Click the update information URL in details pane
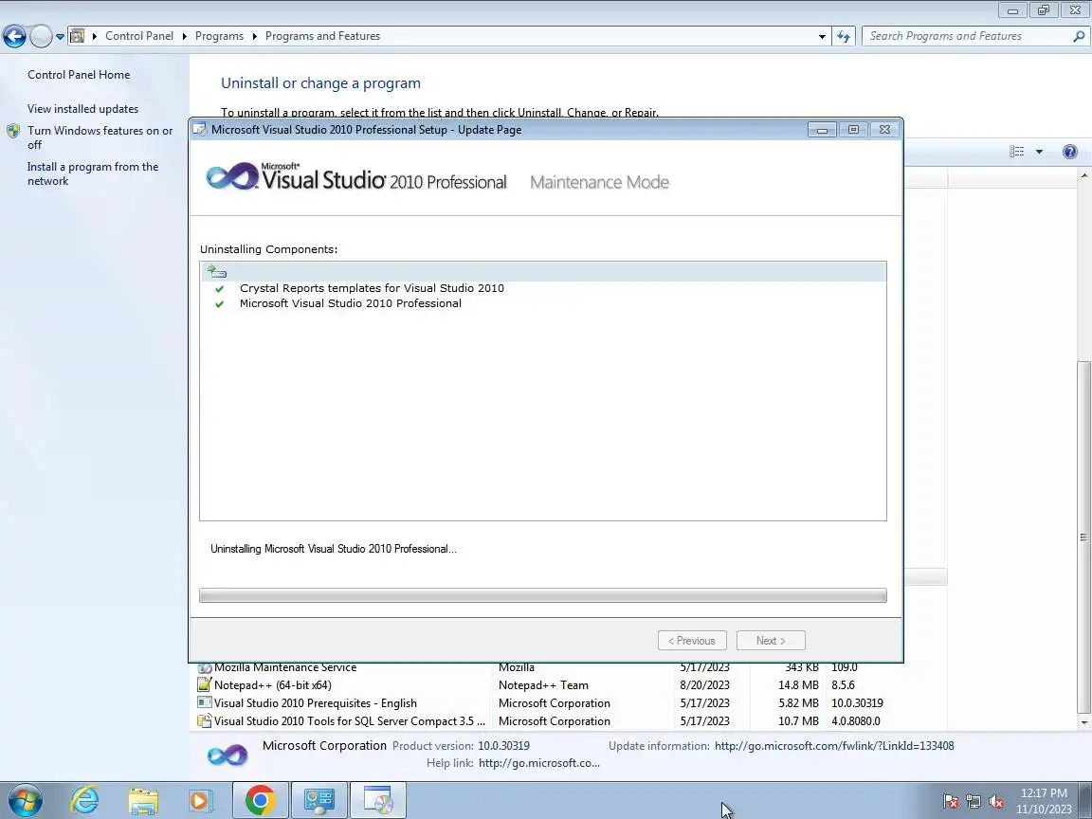Image resolution: width=1092 pixels, height=819 pixels. 834,746
